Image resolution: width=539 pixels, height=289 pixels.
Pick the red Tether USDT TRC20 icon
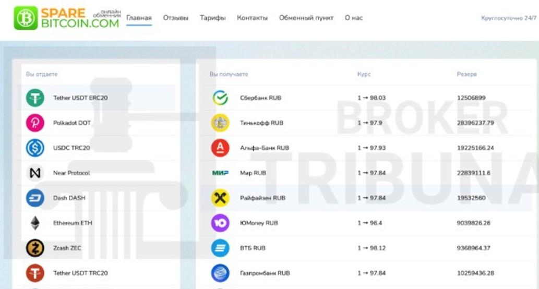35,273
